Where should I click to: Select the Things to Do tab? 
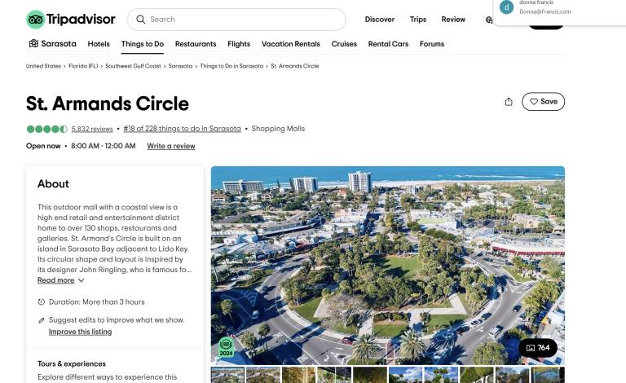143,44
